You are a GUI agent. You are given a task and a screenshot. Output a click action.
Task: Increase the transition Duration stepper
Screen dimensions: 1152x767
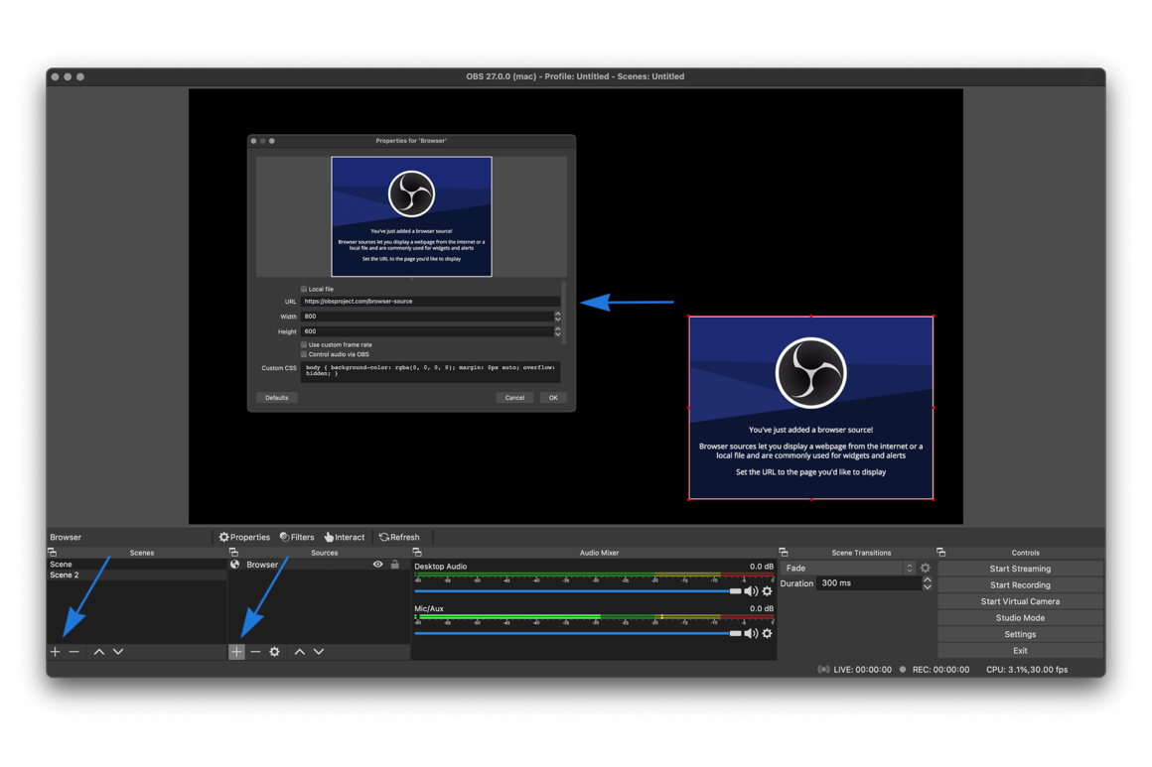click(x=928, y=579)
